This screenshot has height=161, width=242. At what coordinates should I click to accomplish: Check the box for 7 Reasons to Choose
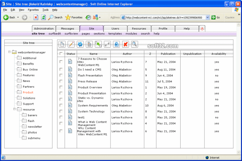tap(61, 62)
